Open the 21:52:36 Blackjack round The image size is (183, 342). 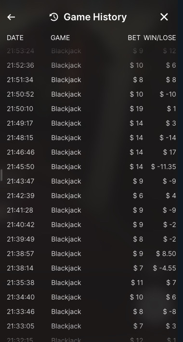[91, 65]
